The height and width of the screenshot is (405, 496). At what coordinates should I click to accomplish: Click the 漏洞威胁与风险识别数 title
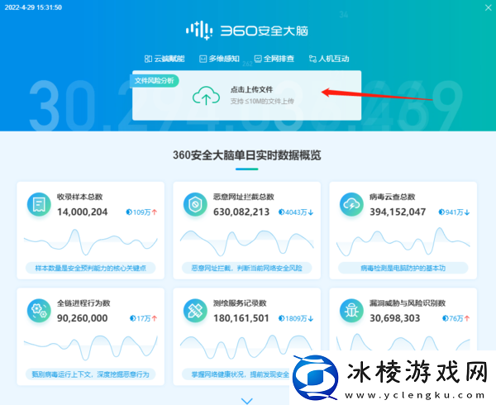click(408, 303)
